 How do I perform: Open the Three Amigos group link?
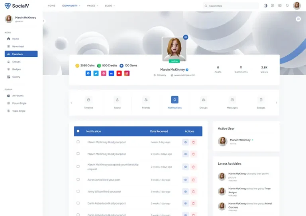pyautogui.click(x=249, y=190)
